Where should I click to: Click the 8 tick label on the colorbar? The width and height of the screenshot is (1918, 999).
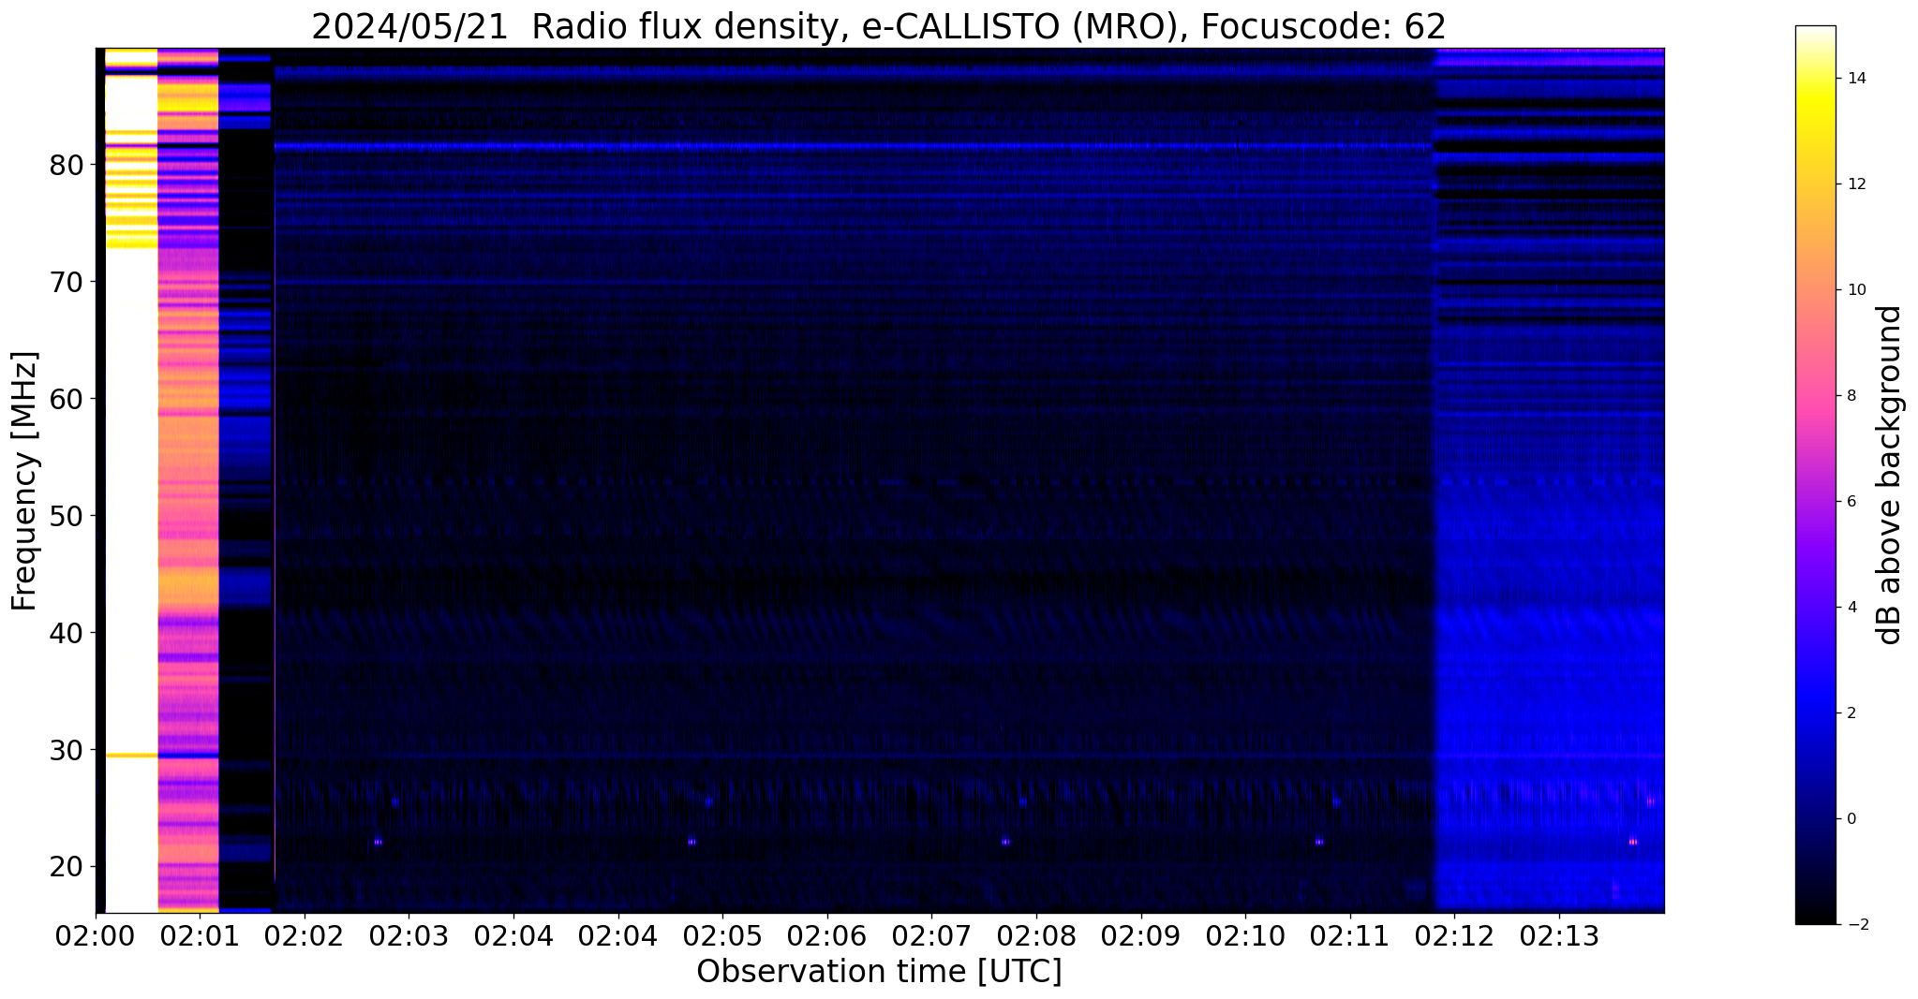click(x=1851, y=396)
